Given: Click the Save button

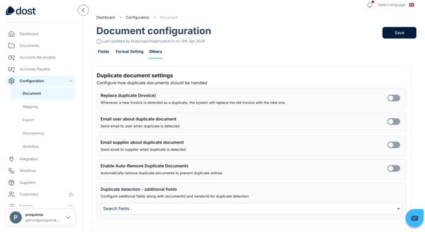Looking at the screenshot, I should [399, 33].
